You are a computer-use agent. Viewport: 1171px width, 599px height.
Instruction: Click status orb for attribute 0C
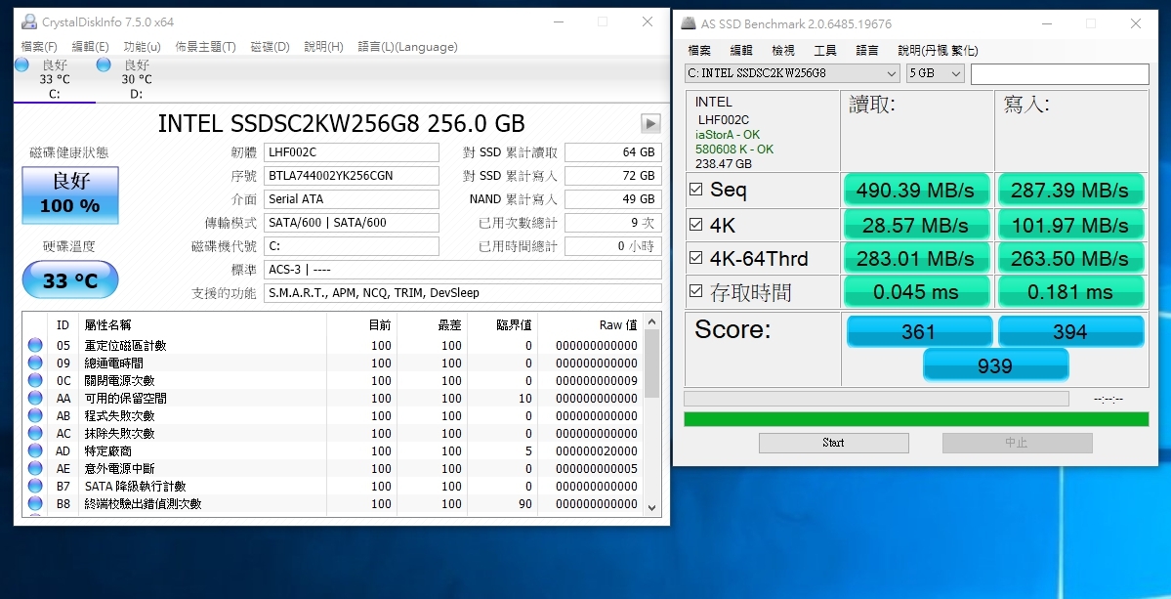(35, 380)
